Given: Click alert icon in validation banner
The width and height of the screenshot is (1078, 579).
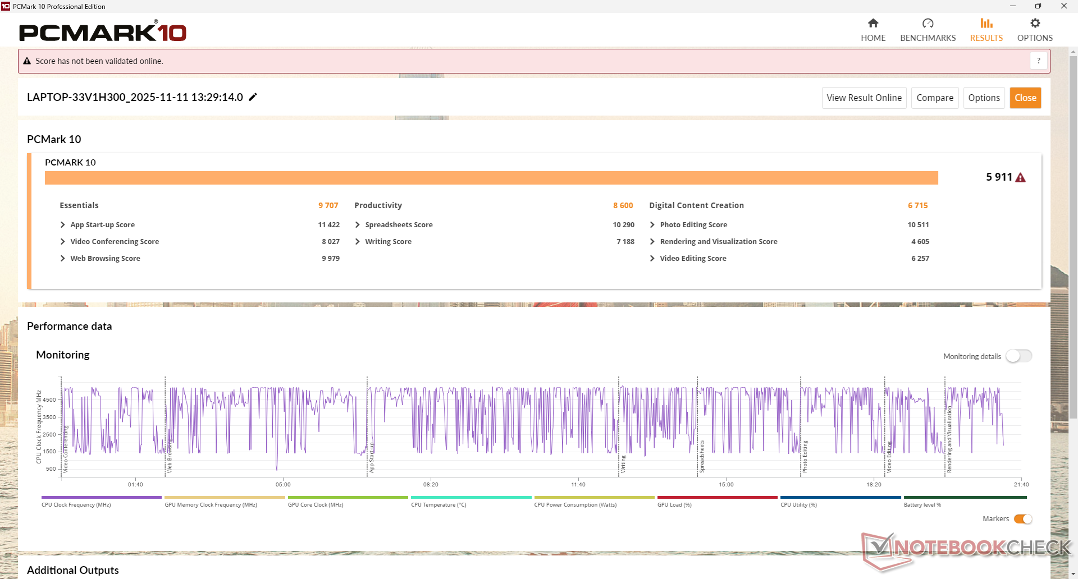Looking at the screenshot, I should pyautogui.click(x=27, y=61).
